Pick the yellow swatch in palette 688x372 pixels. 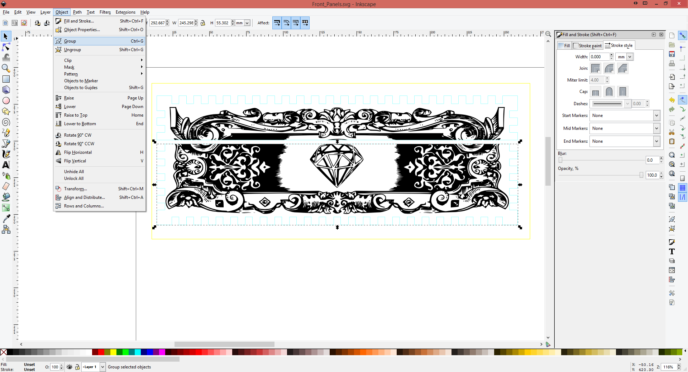point(113,352)
